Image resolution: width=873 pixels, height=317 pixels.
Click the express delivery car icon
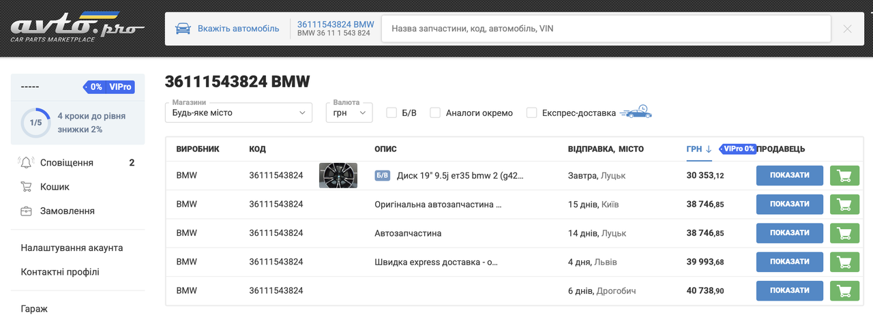coord(636,112)
